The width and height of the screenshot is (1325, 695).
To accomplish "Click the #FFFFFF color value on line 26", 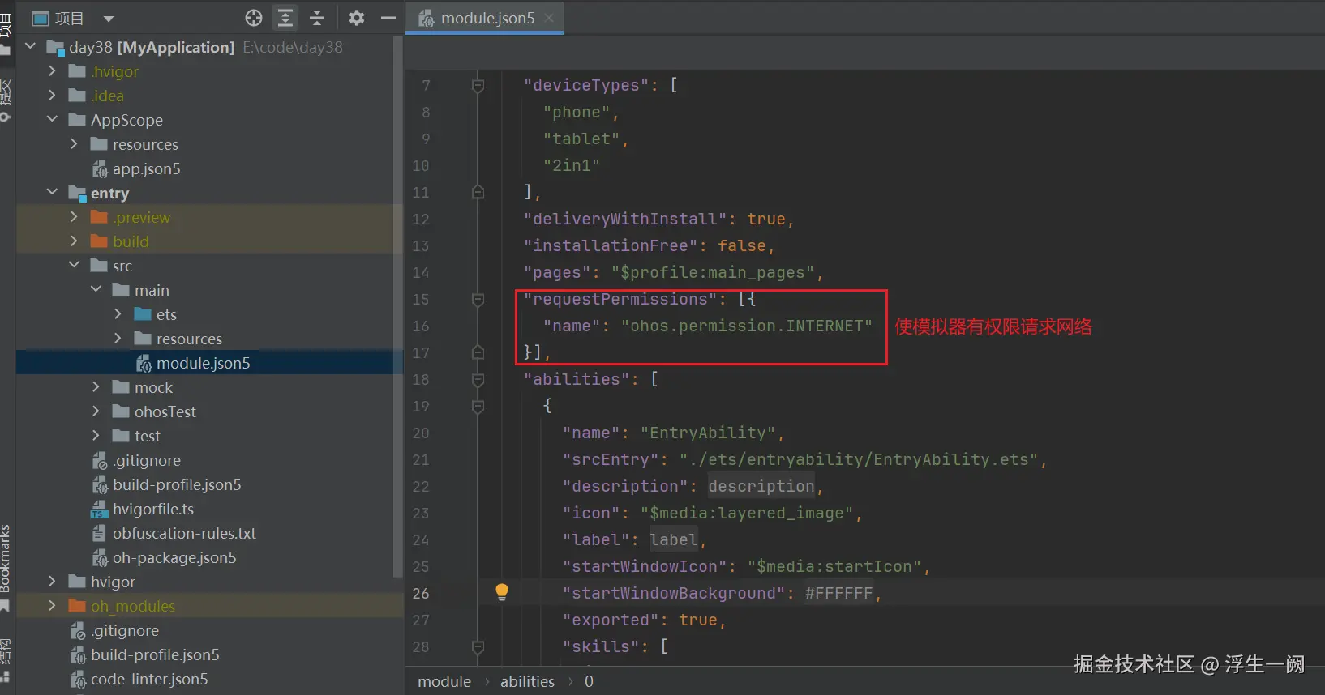I will tap(838, 594).
